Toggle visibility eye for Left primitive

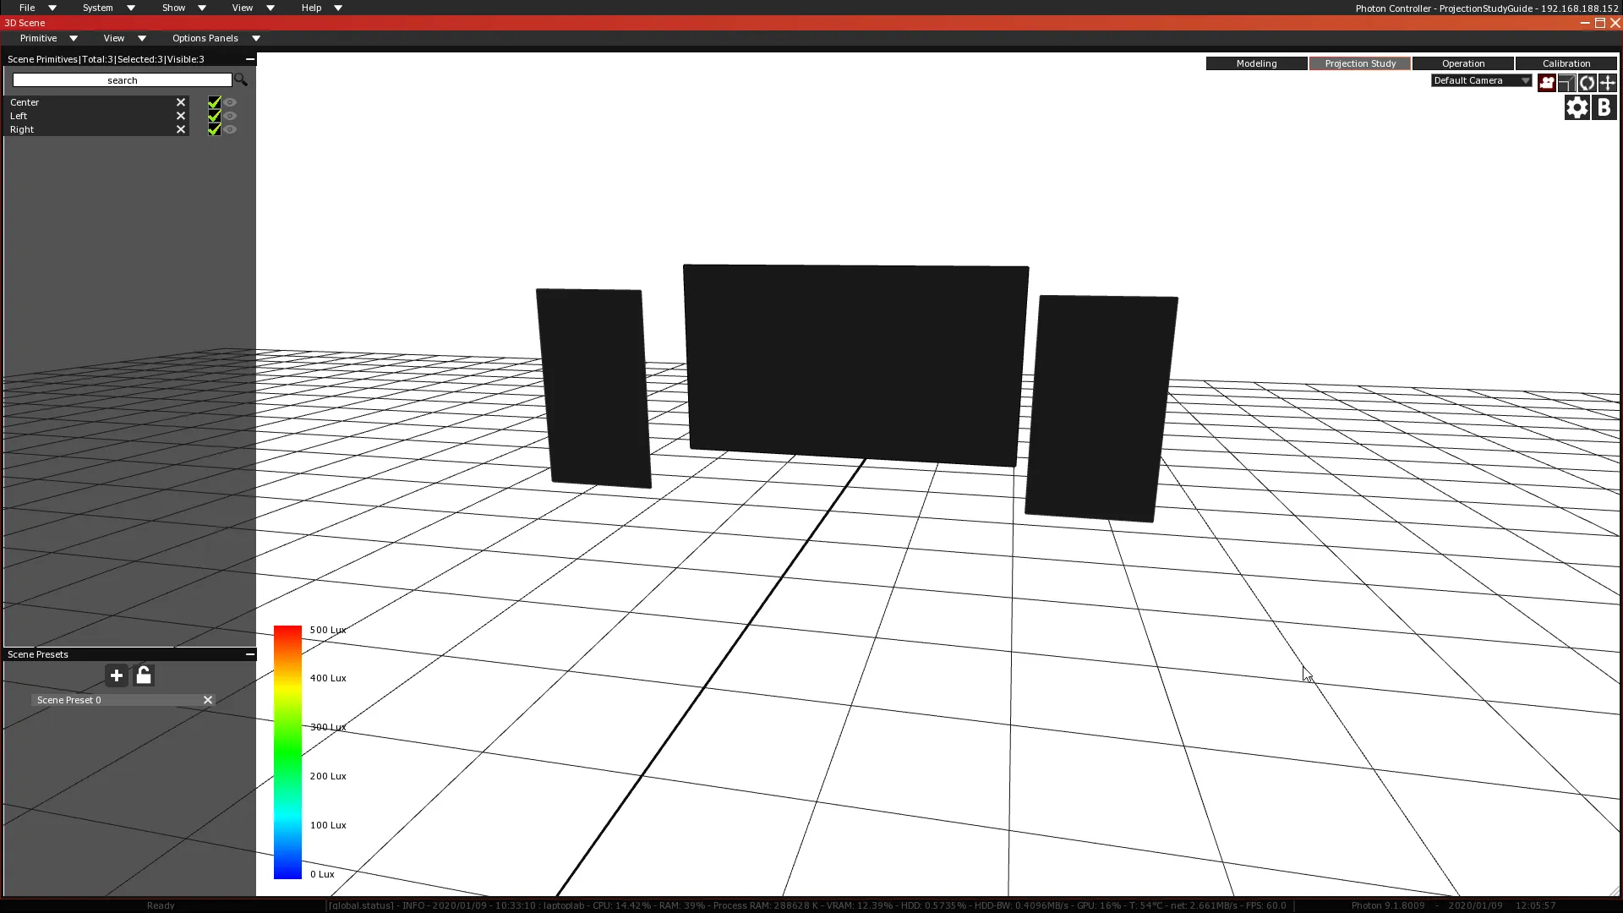pyautogui.click(x=230, y=116)
